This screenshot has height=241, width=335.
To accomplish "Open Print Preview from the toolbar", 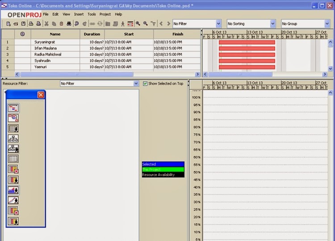I will (38, 24).
